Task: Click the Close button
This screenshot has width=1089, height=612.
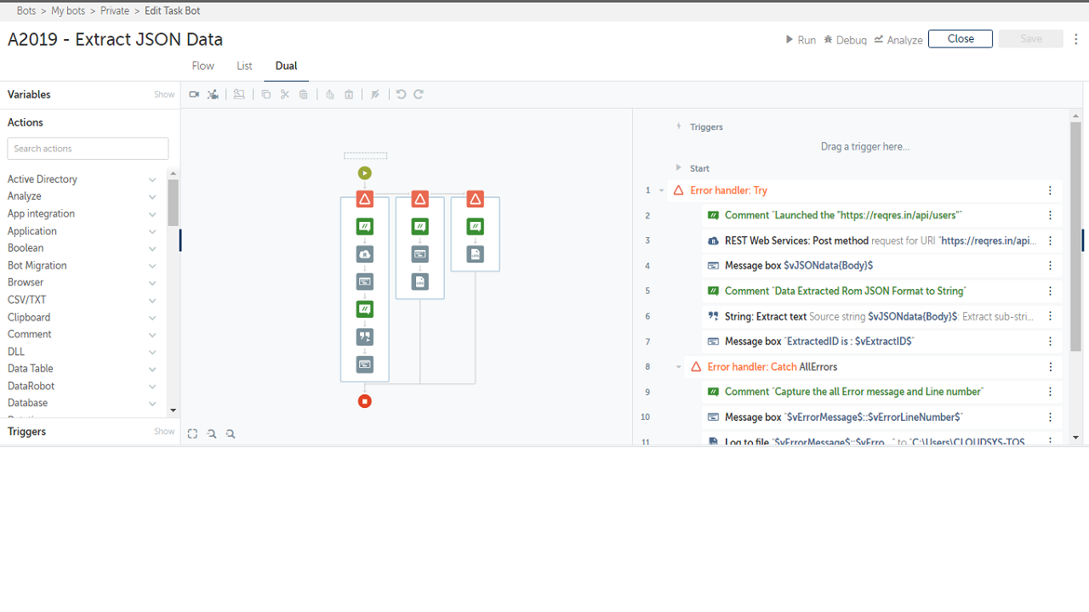Action: point(961,39)
